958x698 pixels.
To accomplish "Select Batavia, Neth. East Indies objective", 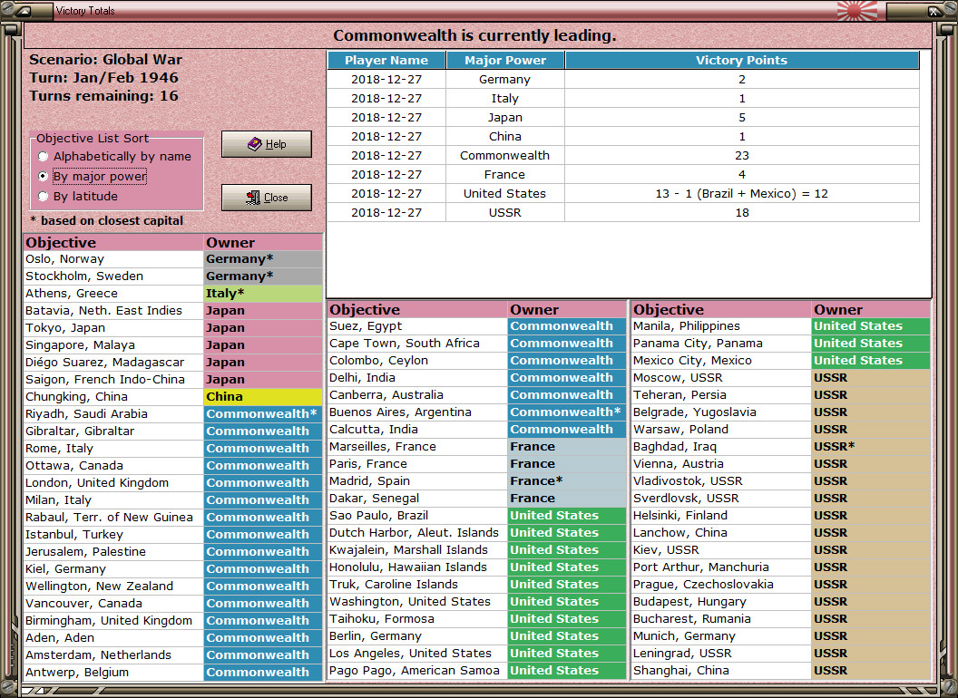I will pos(113,310).
